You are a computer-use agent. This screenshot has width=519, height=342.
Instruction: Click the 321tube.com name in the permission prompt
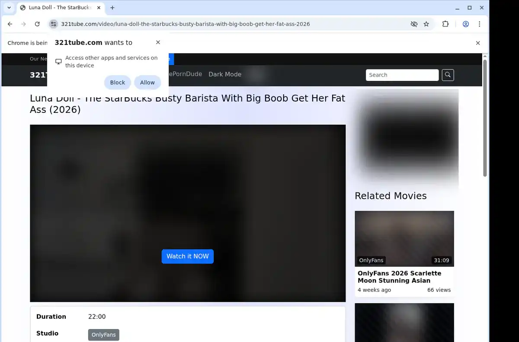[78, 42]
